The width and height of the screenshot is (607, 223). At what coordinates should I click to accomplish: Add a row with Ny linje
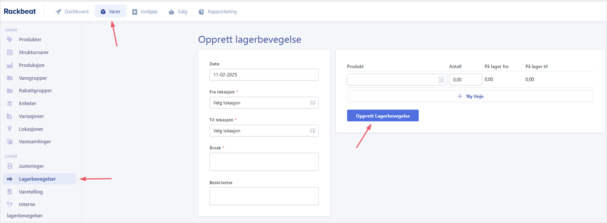click(x=470, y=96)
